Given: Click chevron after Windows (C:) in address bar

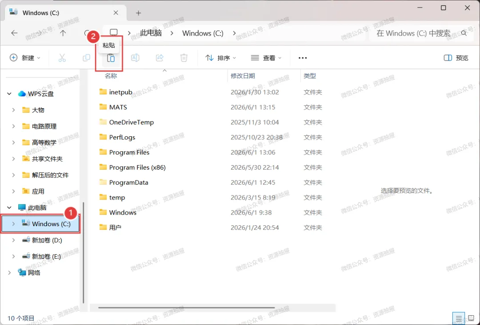Looking at the screenshot, I should [235, 33].
